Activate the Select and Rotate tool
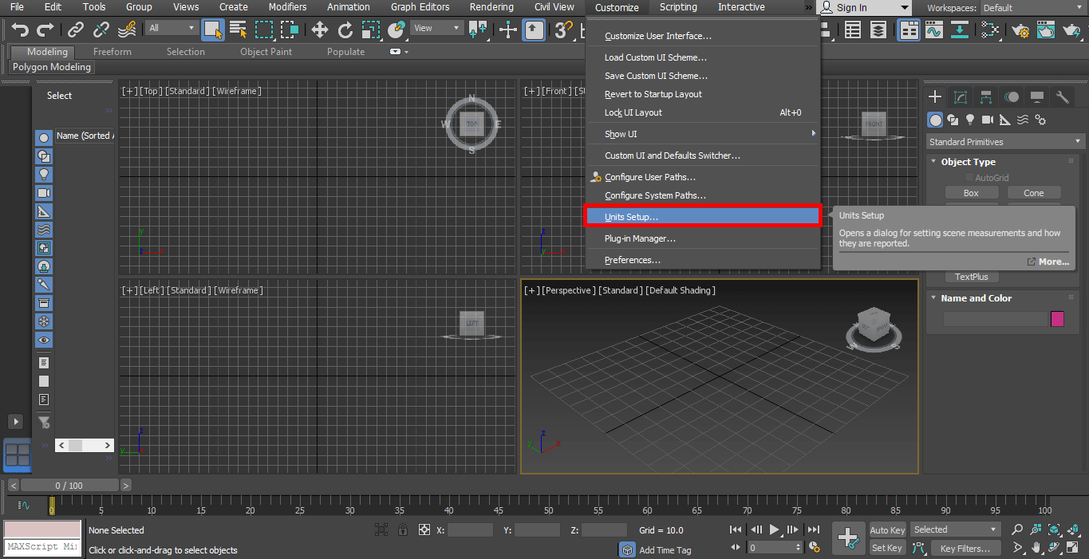This screenshot has height=559, width=1089. (x=345, y=30)
